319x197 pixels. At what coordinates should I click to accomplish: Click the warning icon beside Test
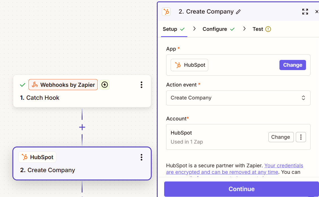(x=268, y=29)
